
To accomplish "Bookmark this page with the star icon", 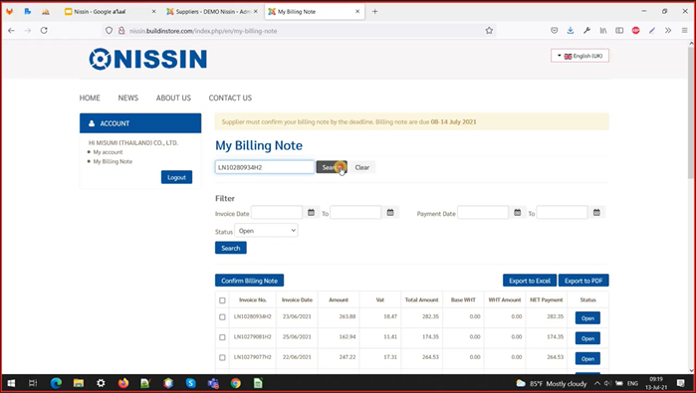I will (489, 30).
